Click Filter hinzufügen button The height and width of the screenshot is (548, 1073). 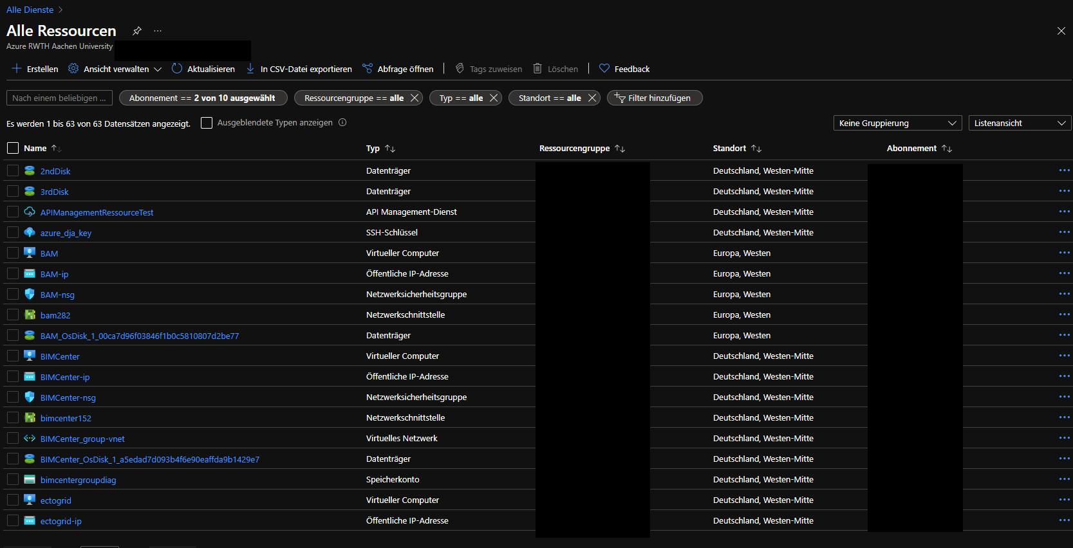[654, 98]
